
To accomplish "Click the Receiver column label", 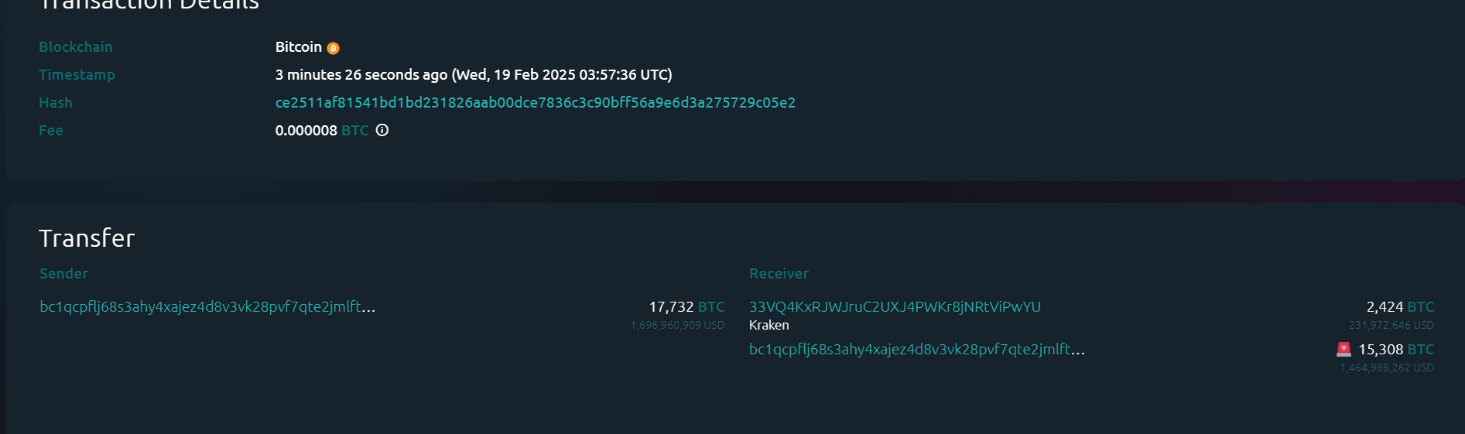I will click(x=779, y=274).
